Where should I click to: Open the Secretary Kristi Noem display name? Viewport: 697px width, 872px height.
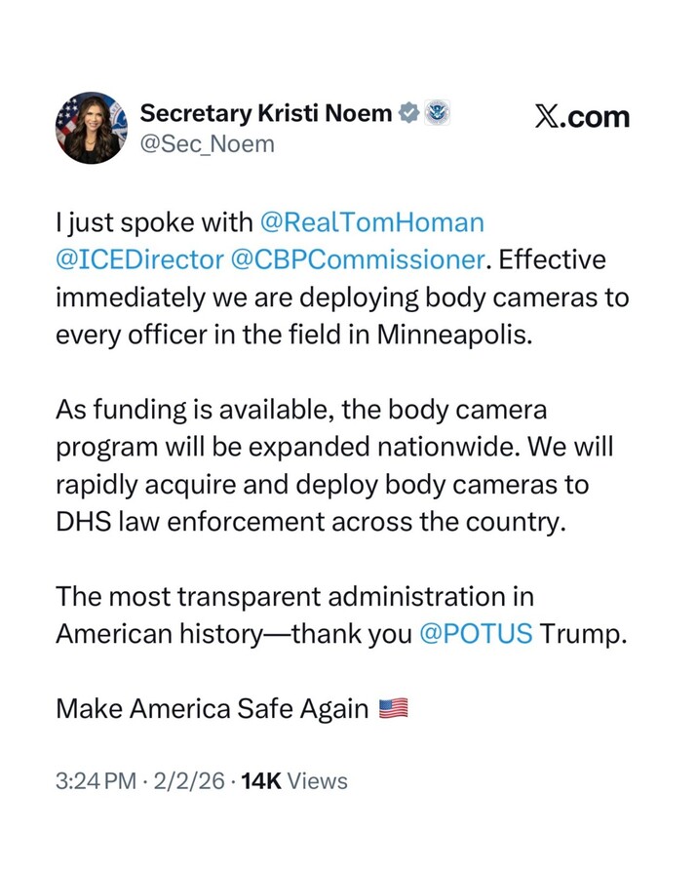(266, 113)
